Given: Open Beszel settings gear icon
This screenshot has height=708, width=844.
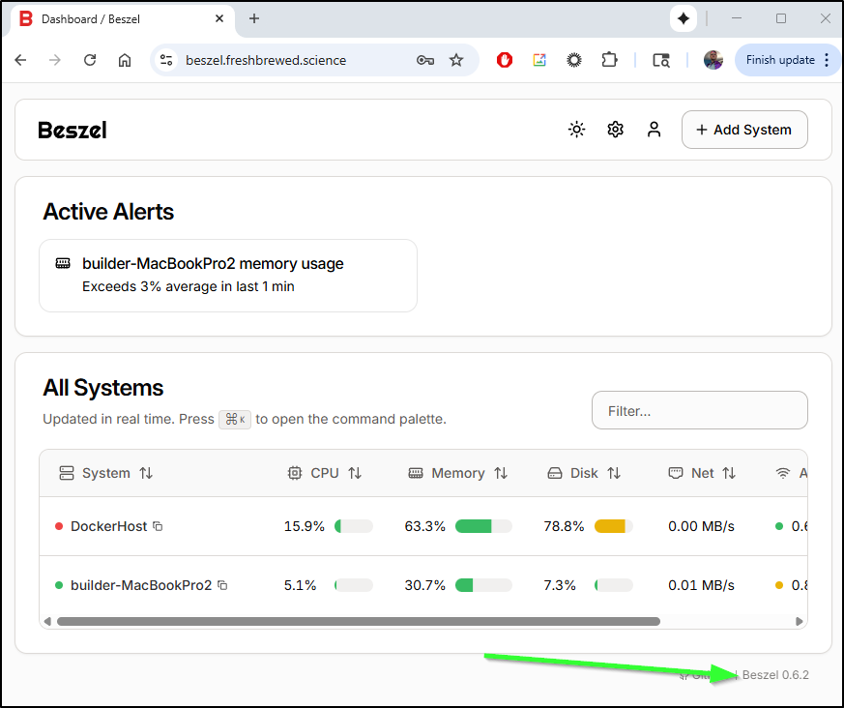Looking at the screenshot, I should [x=616, y=130].
